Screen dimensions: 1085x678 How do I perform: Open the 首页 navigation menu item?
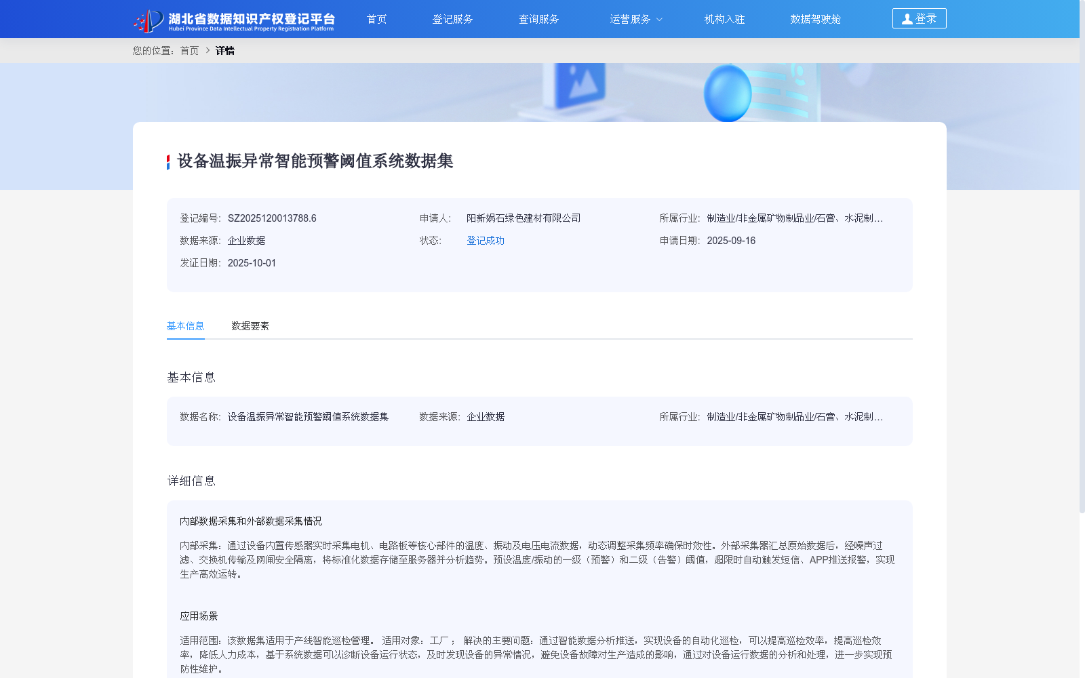coord(376,19)
